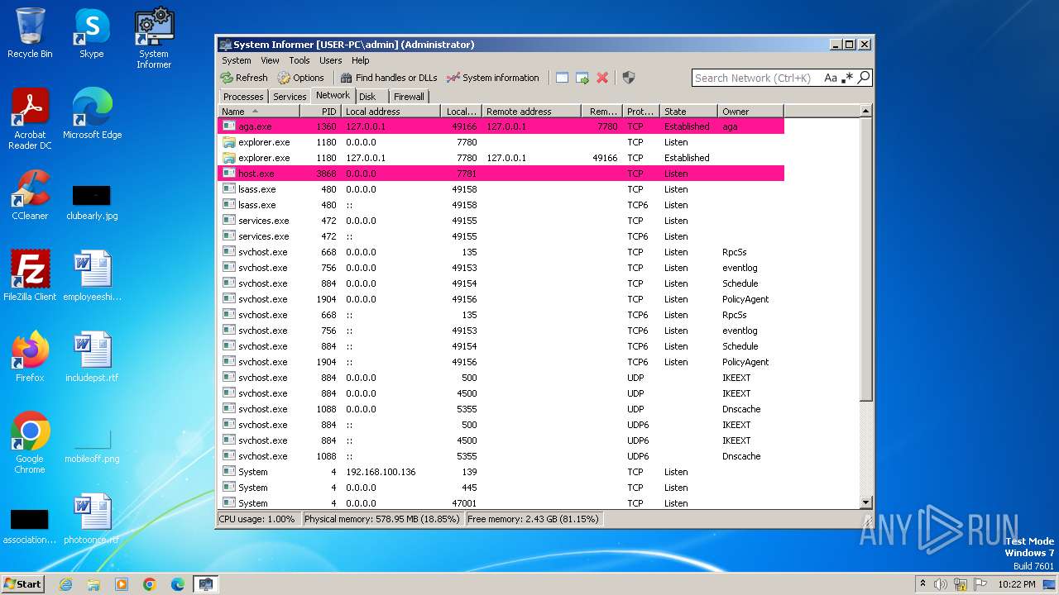Image resolution: width=1059 pixels, height=595 pixels.
Task: Select lsass.exe TCP6 row
Action: tap(501, 205)
